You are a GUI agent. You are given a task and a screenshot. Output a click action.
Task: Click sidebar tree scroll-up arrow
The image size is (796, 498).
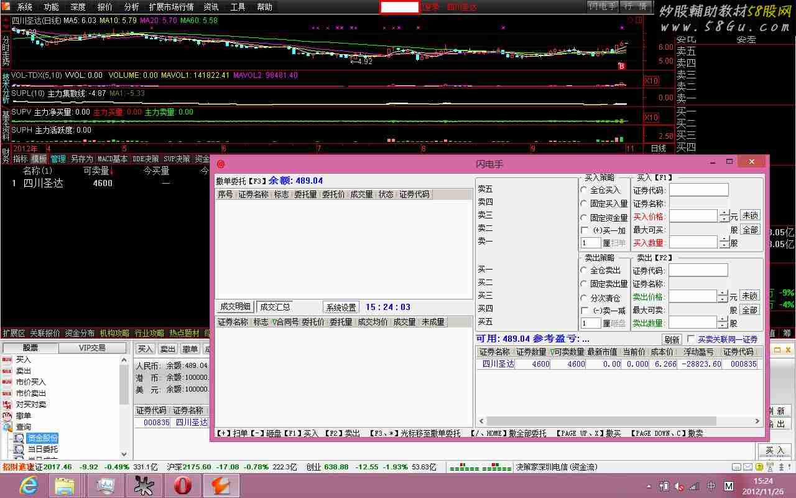pos(124,360)
